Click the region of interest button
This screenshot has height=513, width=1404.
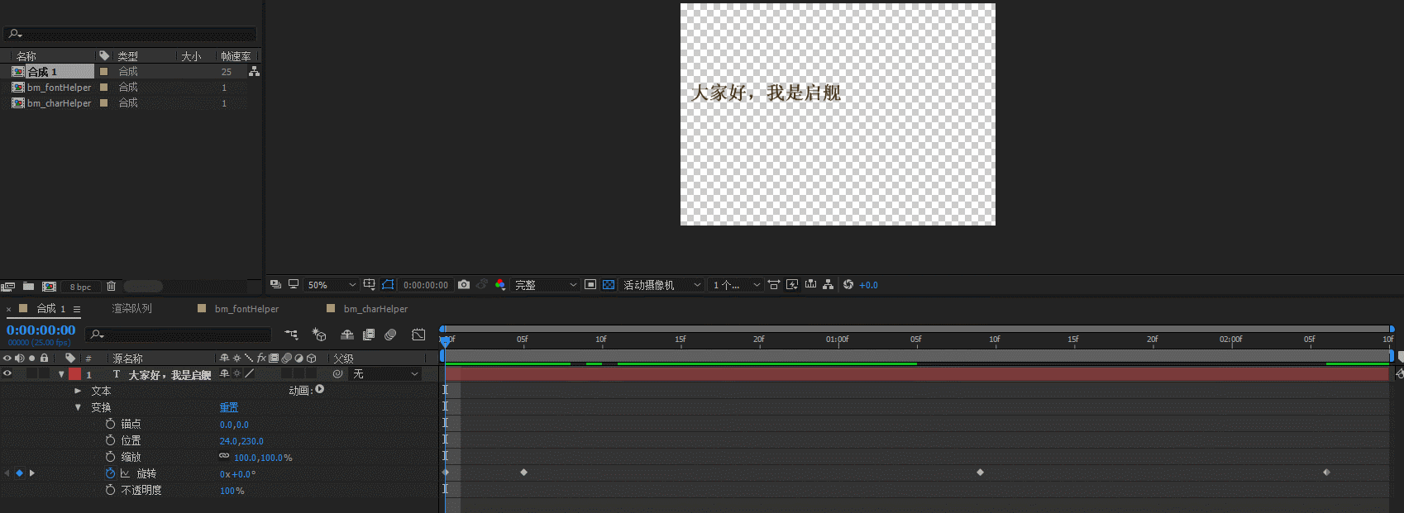tap(590, 284)
